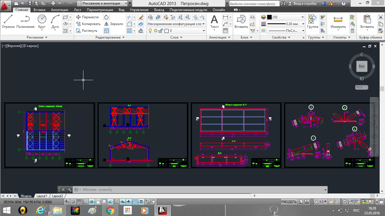This screenshot has width=385, height=216.
Task: Click the Группа tool icon
Action: point(313,22)
